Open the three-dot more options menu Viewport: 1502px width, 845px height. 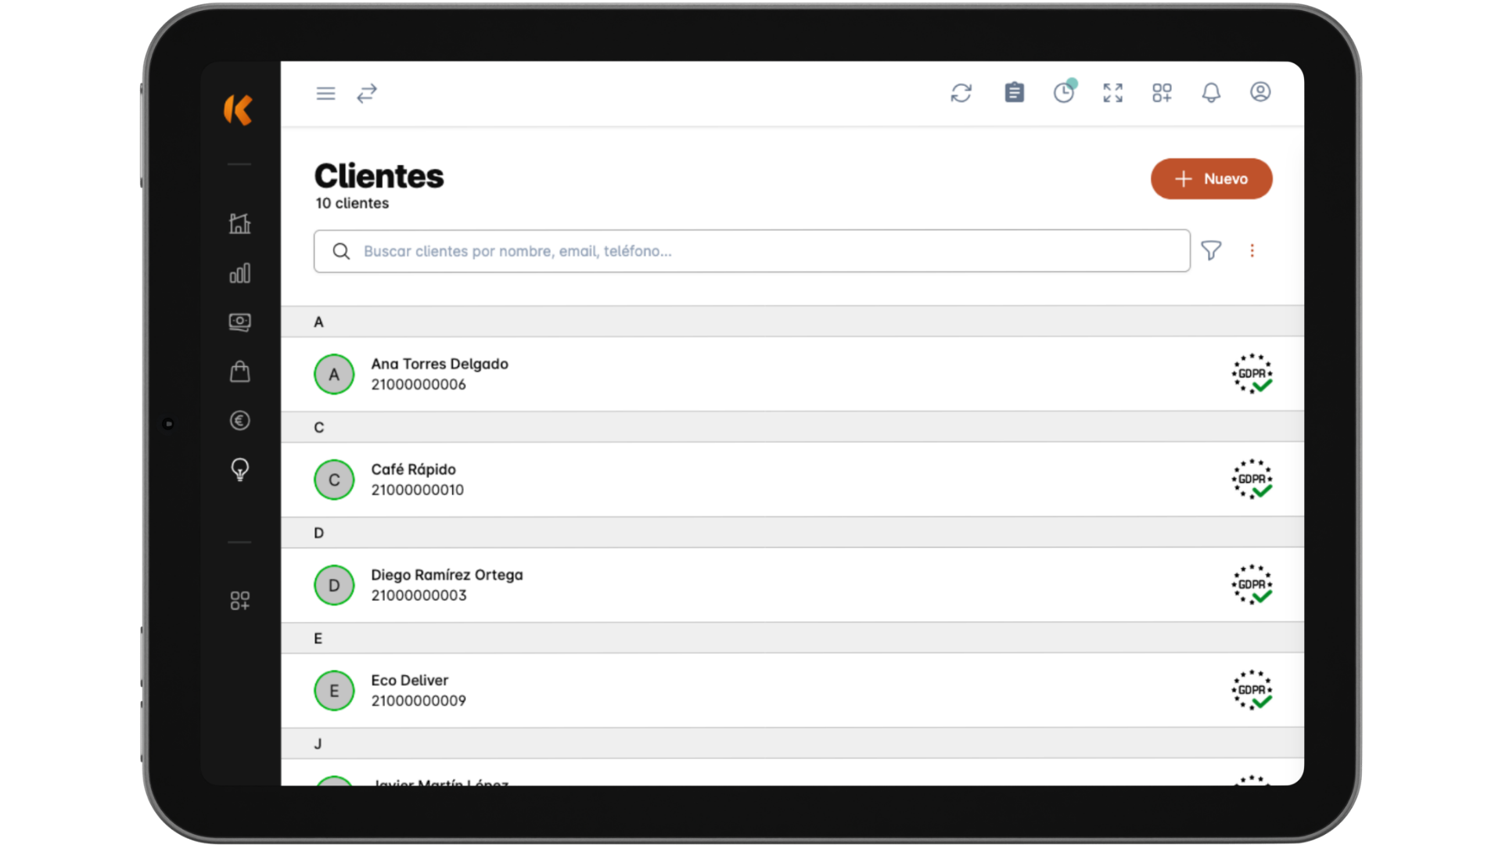click(x=1252, y=250)
